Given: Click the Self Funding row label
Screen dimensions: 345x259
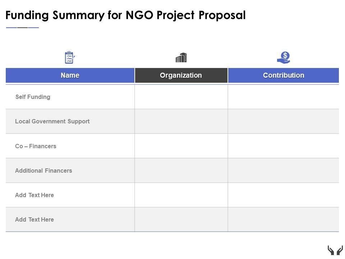Looking at the screenshot, I should (x=33, y=97).
